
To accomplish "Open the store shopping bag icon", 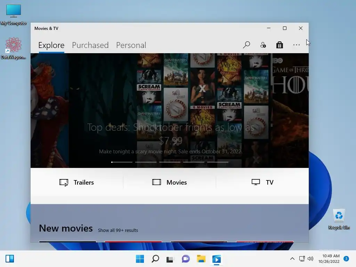I will coord(280,45).
